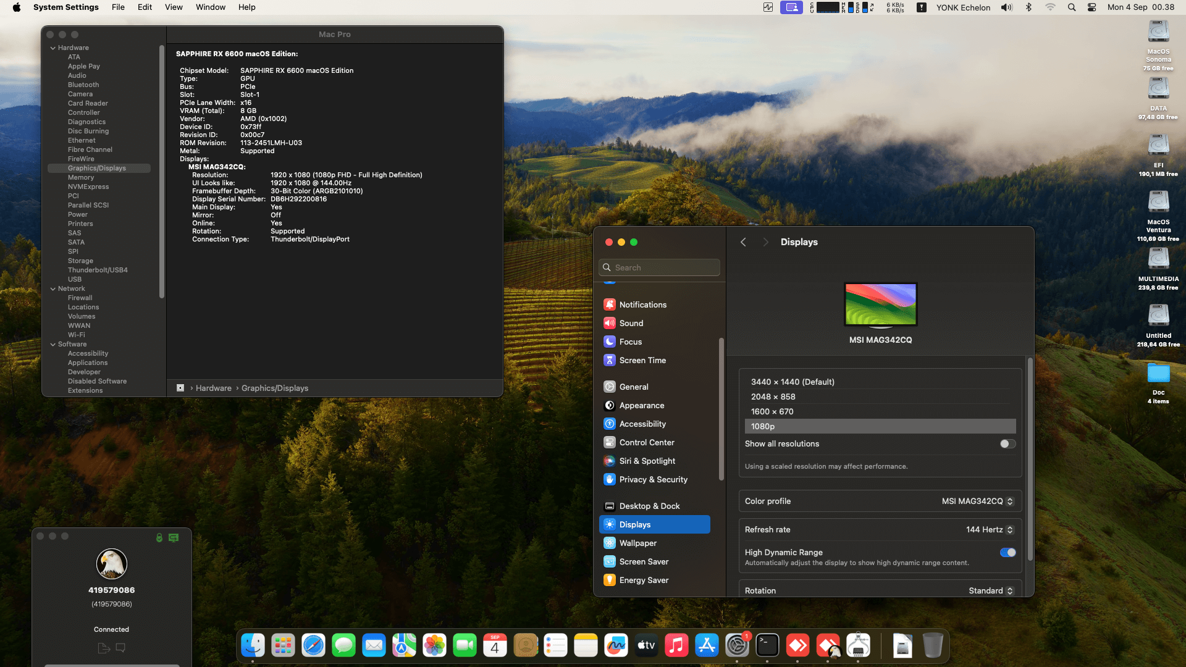The height and width of the screenshot is (667, 1186).
Task: Open the Window menu in menu bar
Action: [x=210, y=7]
